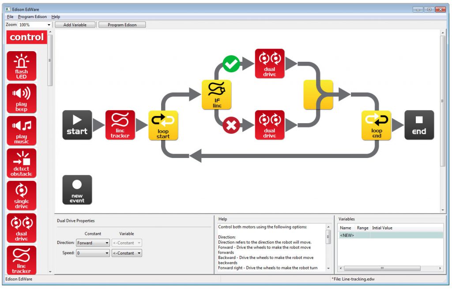Viewport: 452px width, 289px height.
Task: Click the green check mark branch icon
Action: tap(231, 64)
